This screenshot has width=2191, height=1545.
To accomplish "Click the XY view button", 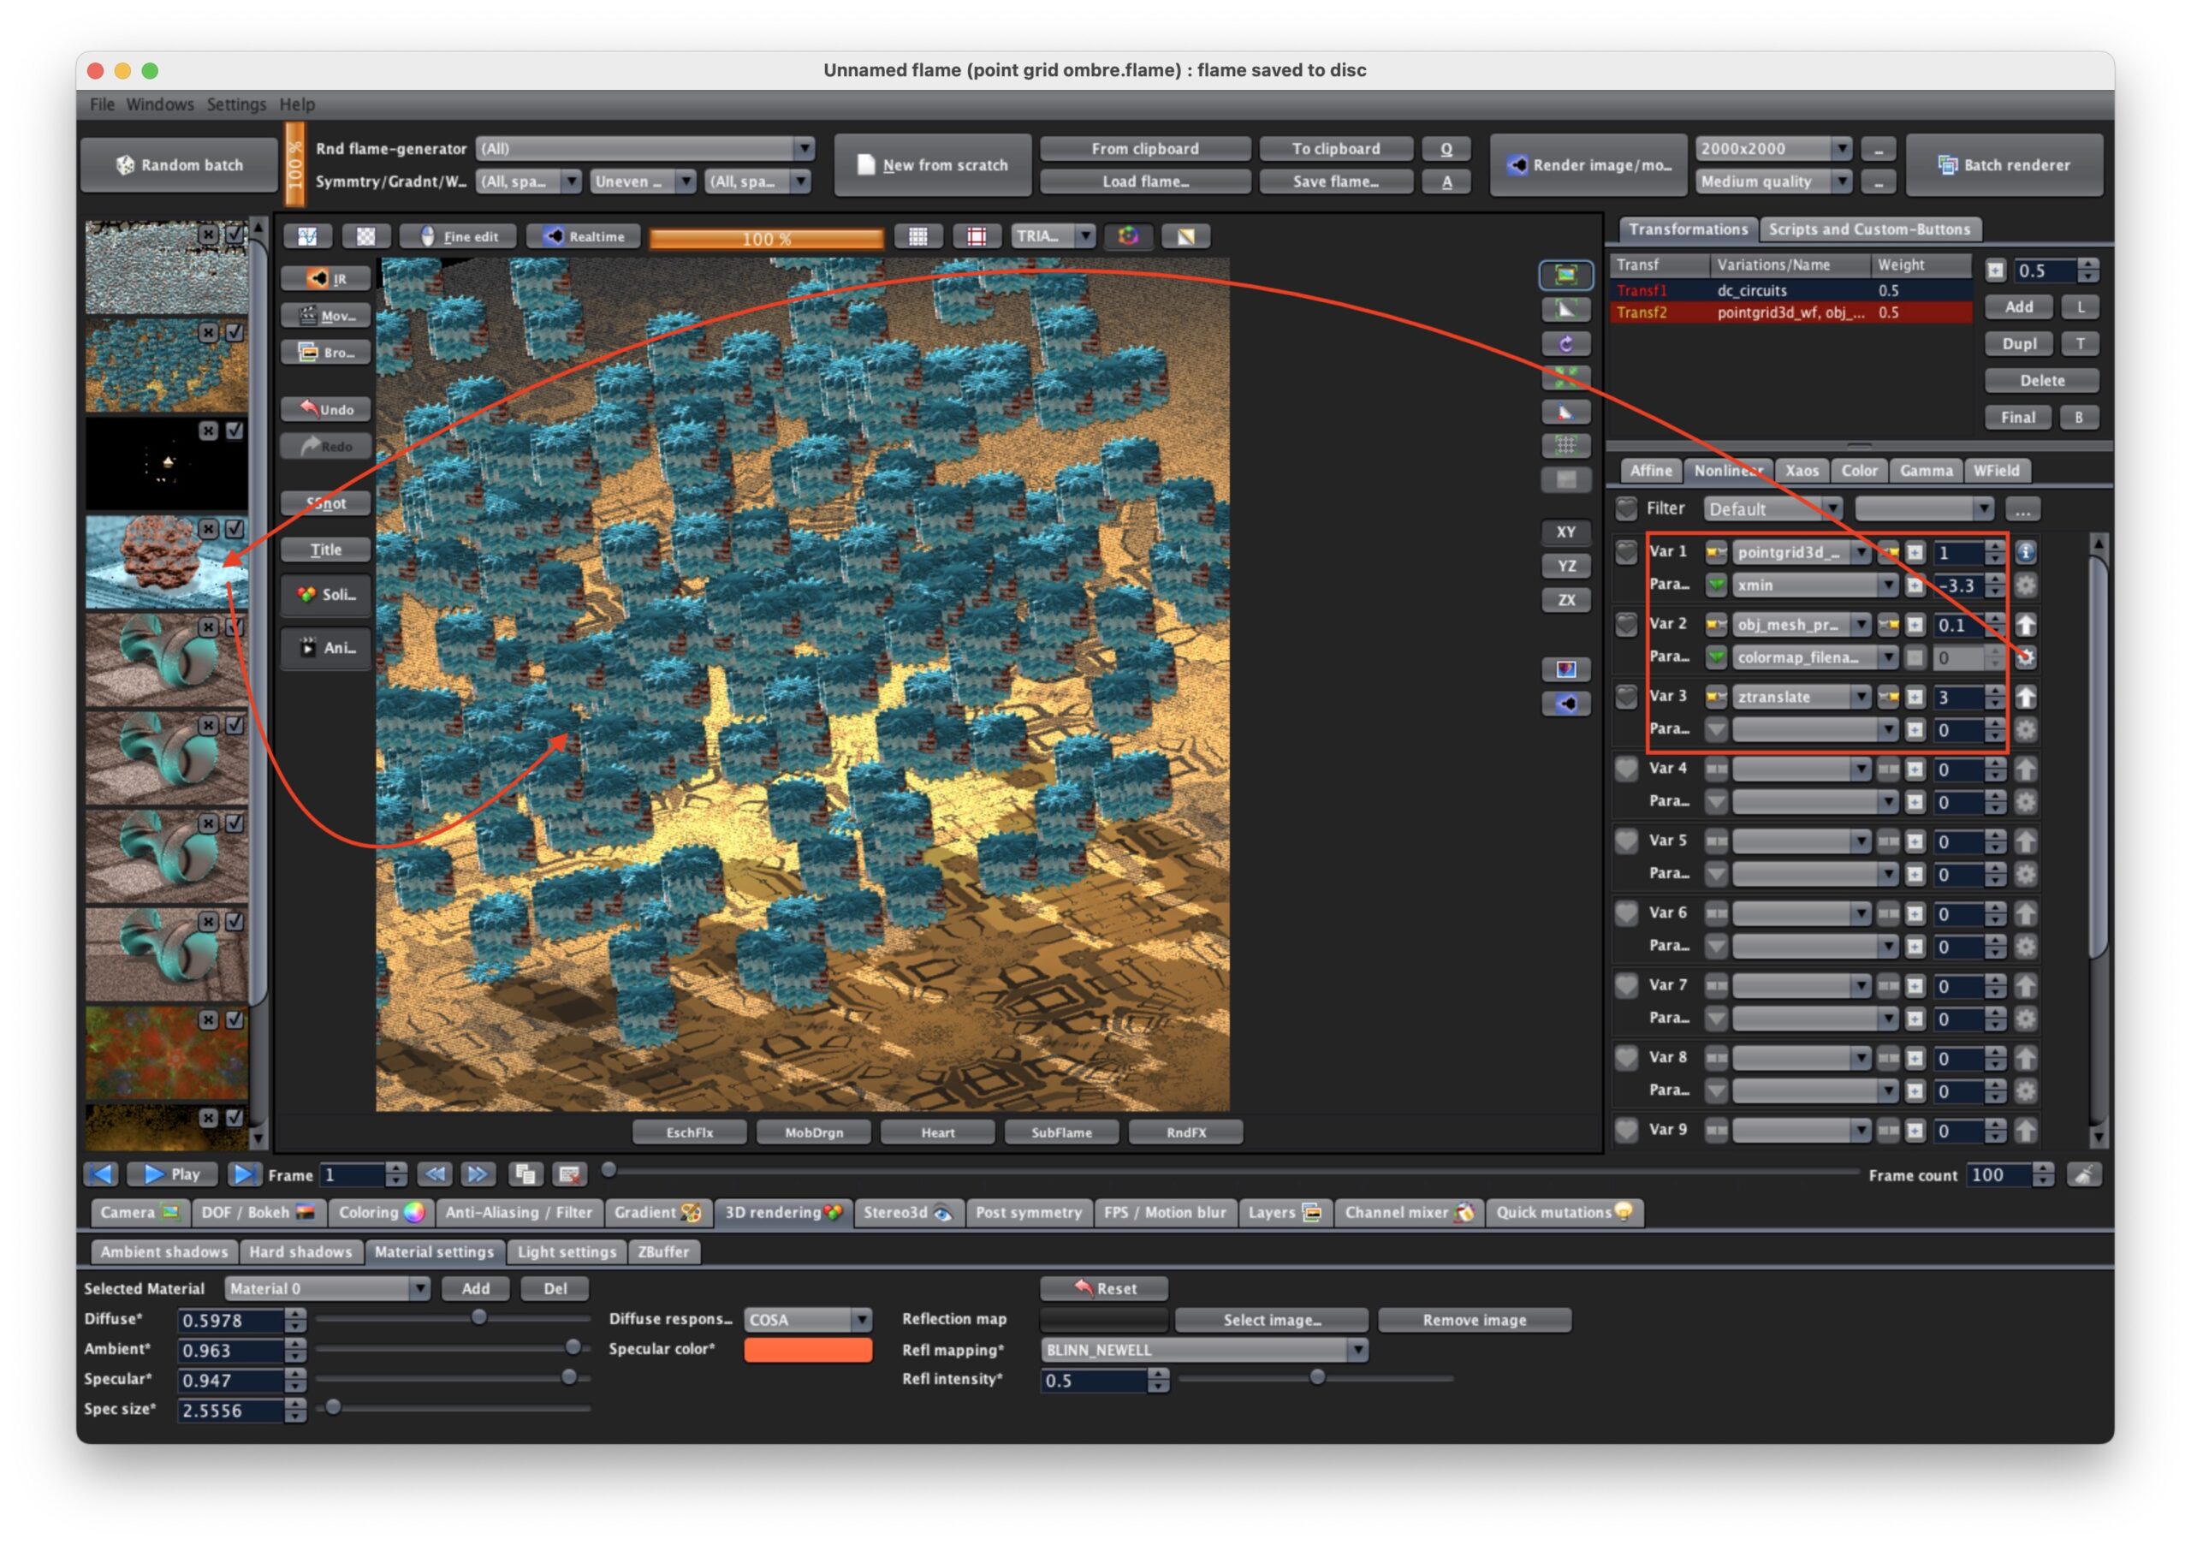I will 1565,532.
